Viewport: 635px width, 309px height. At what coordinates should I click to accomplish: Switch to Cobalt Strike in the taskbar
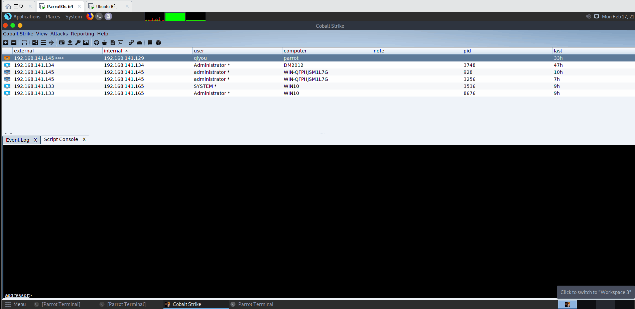(196, 304)
